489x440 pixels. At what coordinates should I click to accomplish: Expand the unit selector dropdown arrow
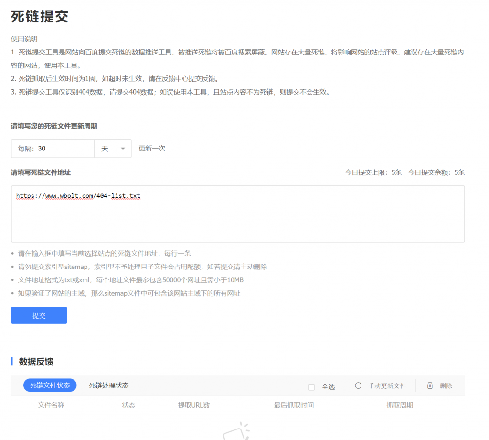click(x=123, y=149)
